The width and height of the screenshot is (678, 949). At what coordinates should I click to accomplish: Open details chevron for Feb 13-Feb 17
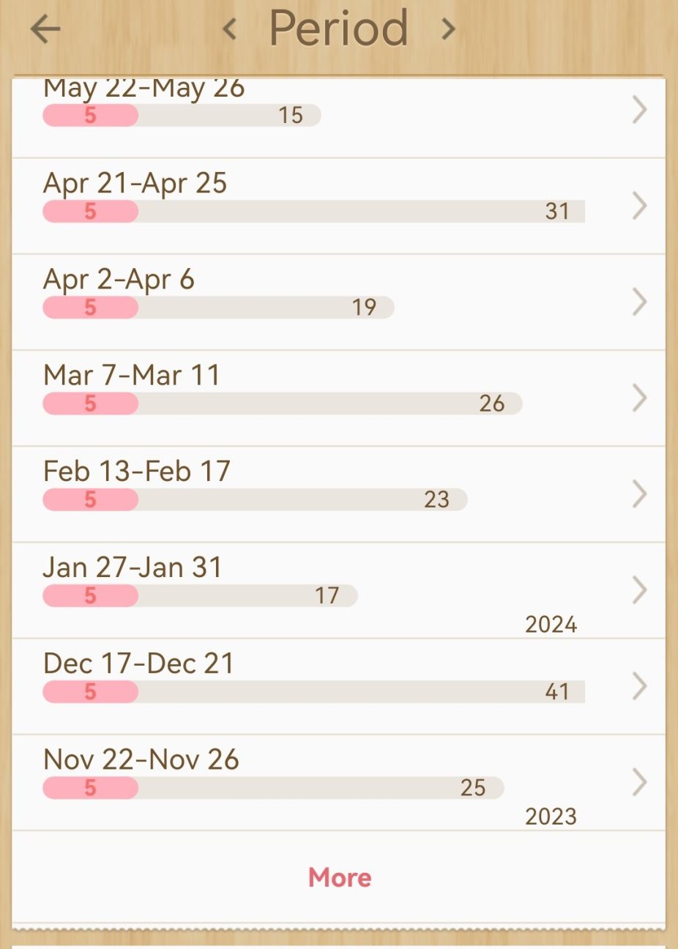pyautogui.click(x=639, y=494)
